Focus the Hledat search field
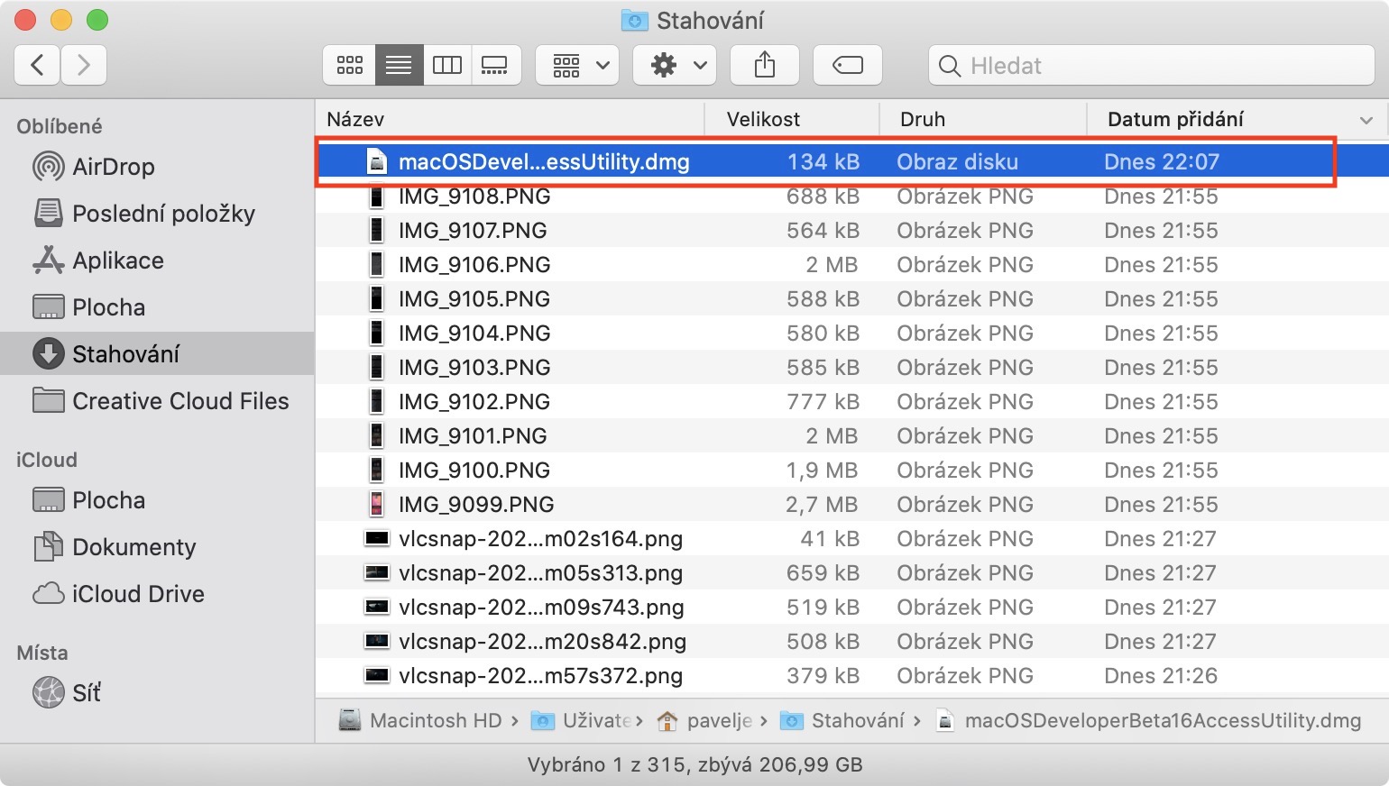Screen dimensions: 1389x786 click(1151, 65)
